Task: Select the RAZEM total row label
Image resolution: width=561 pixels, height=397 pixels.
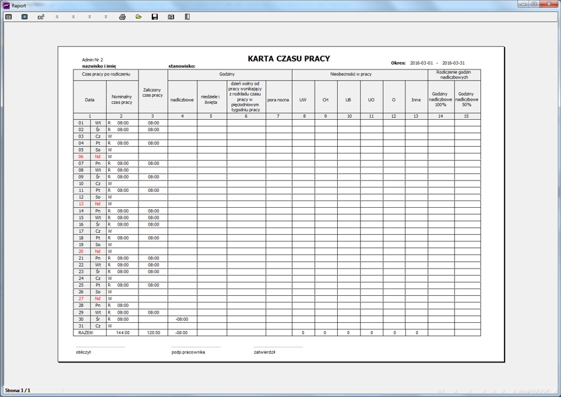Action: [x=87, y=333]
